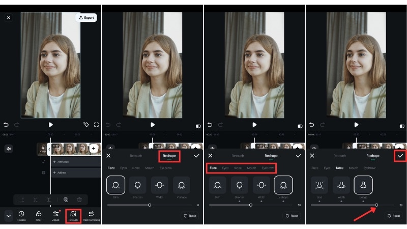Switch to Retouch tab in Nose Bridge panel
The height and width of the screenshot is (229, 407).
tap(339, 156)
